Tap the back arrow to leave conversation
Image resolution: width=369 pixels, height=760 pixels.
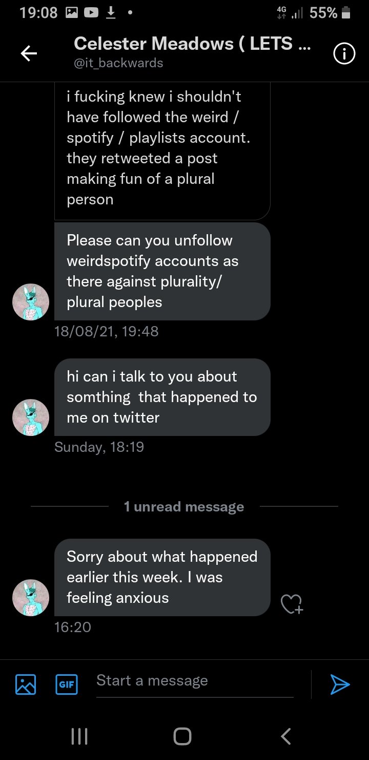pos(29,53)
